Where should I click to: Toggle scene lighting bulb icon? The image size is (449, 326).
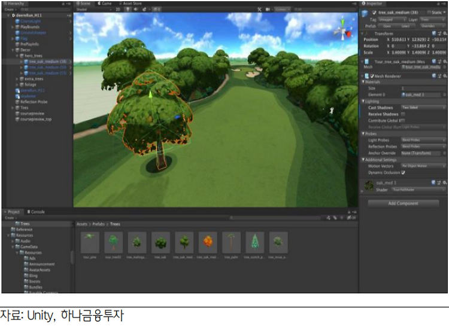(128, 10)
